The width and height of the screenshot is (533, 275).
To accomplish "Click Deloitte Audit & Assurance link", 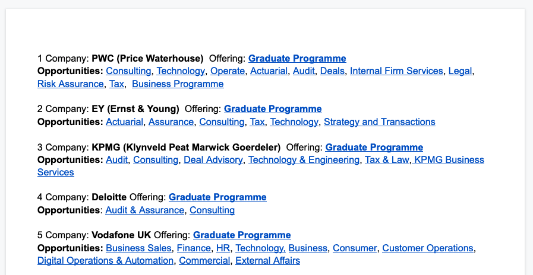I will [145, 210].
